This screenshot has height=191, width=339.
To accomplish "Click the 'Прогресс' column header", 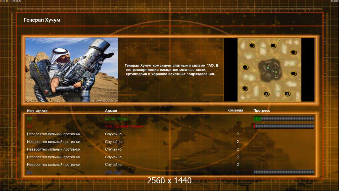I will 262,110.
